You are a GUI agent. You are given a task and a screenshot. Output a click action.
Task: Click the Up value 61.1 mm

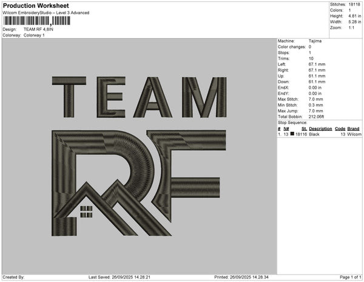click(x=317, y=76)
